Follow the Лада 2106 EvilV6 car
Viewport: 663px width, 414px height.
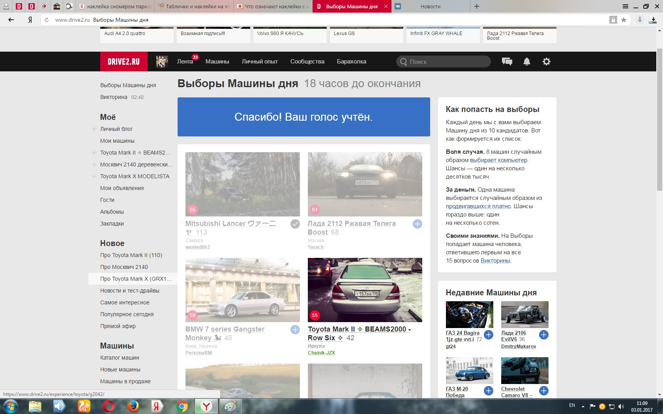click(544, 335)
